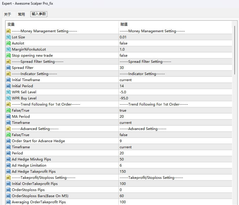The width and height of the screenshot is (239, 205).
Task: Click the Stop opening new trade icon
Action: pyautogui.click(x=8, y=56)
